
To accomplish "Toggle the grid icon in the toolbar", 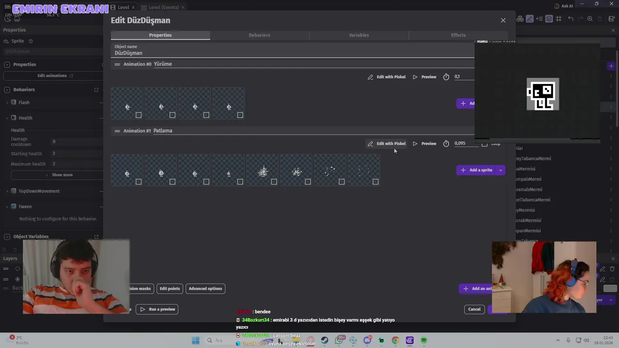I will point(559,19).
